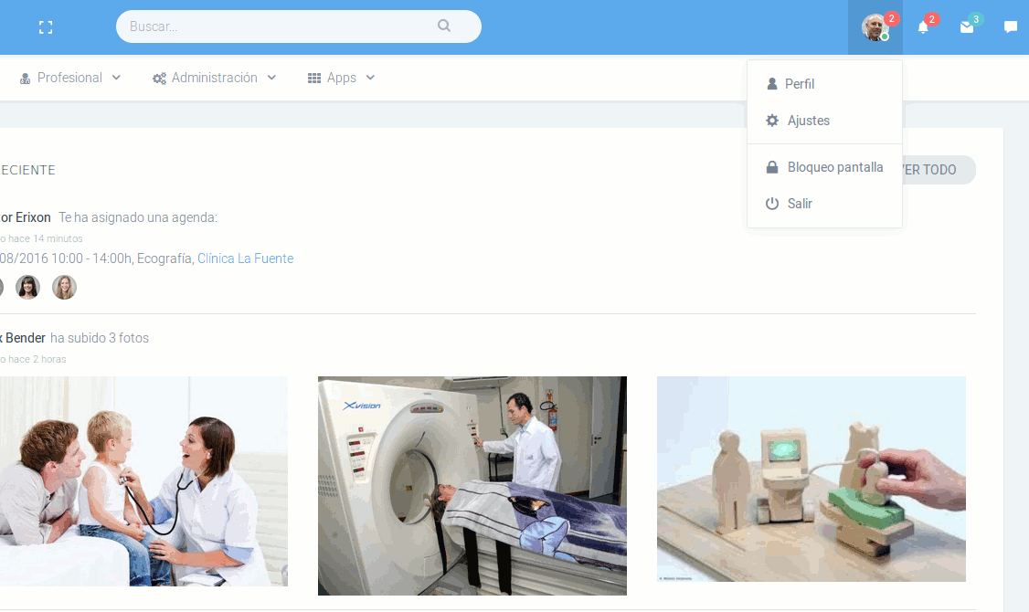Open the Clínica La Fuente link

(245, 259)
